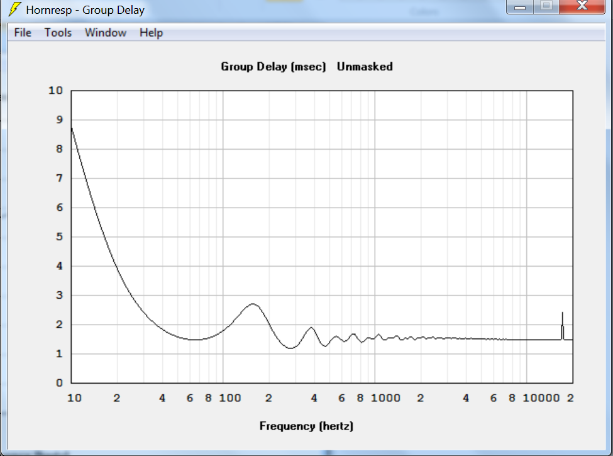This screenshot has height=456, width=613.
Task: Click the y-axis value 10
Action: click(x=55, y=91)
